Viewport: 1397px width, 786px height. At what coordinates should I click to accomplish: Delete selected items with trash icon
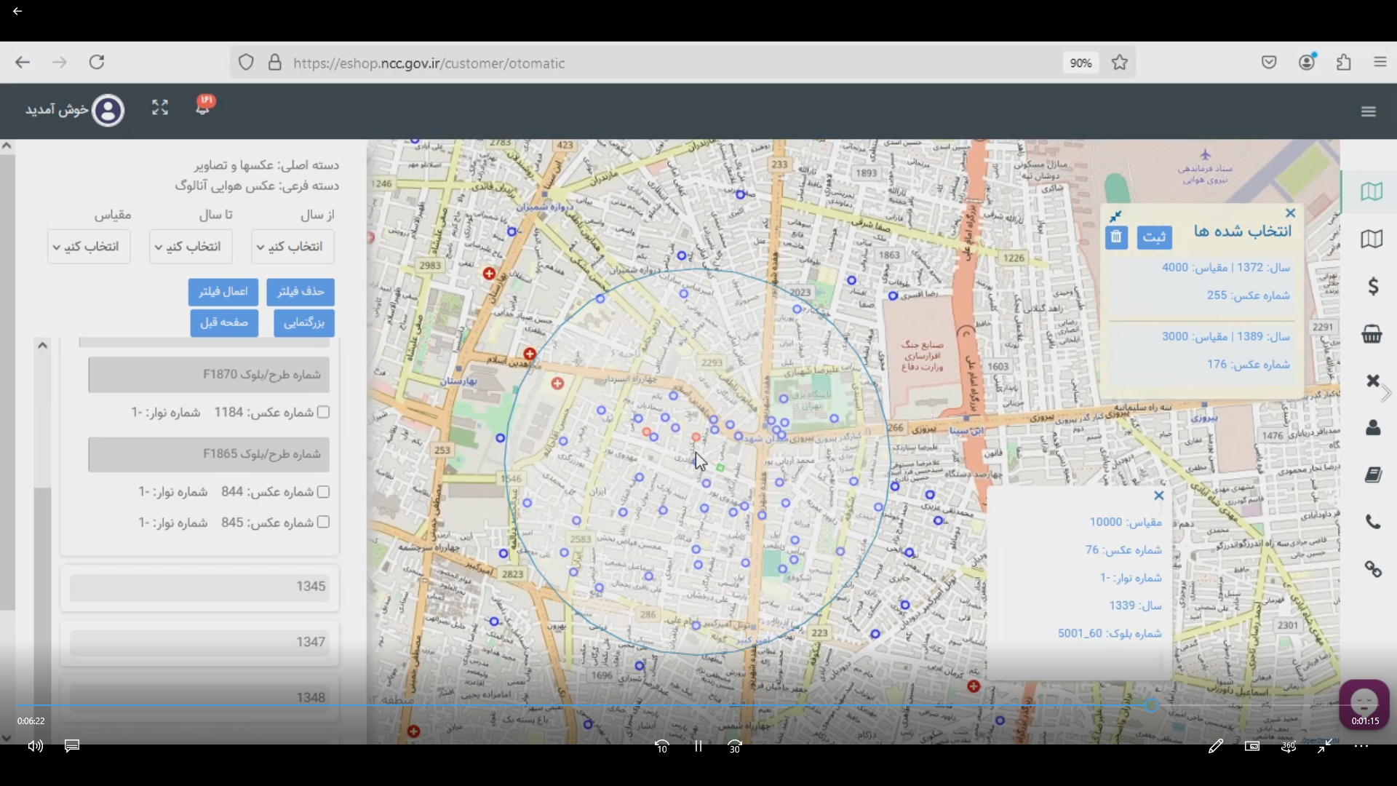click(x=1116, y=237)
